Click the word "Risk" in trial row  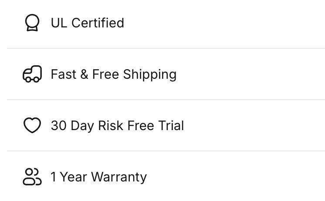point(111,125)
